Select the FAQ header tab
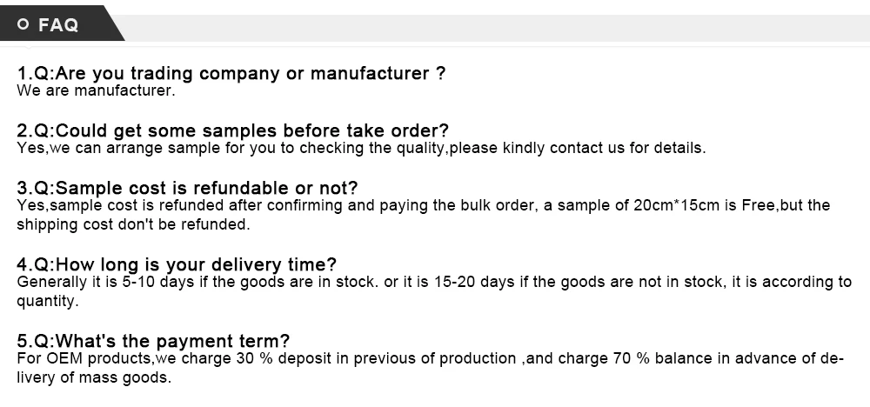This screenshot has width=870, height=407. click(x=58, y=23)
